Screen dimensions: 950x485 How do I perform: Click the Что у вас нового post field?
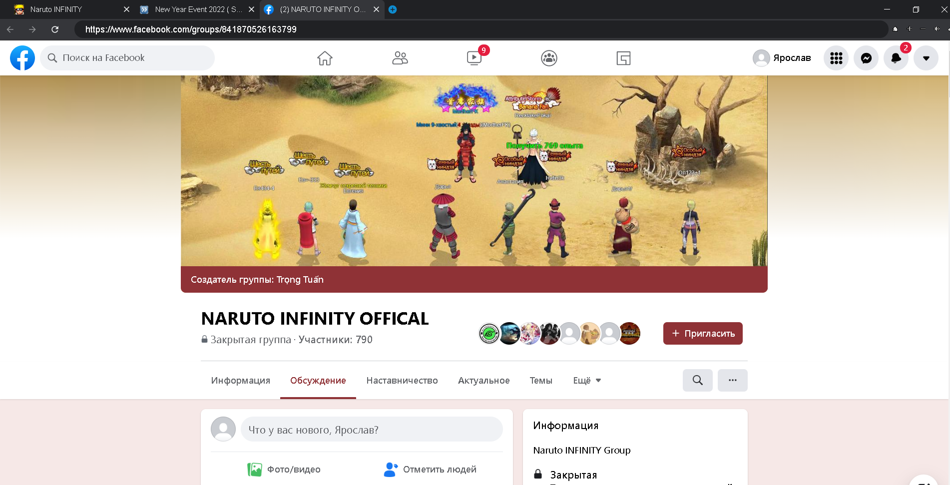pyautogui.click(x=372, y=430)
